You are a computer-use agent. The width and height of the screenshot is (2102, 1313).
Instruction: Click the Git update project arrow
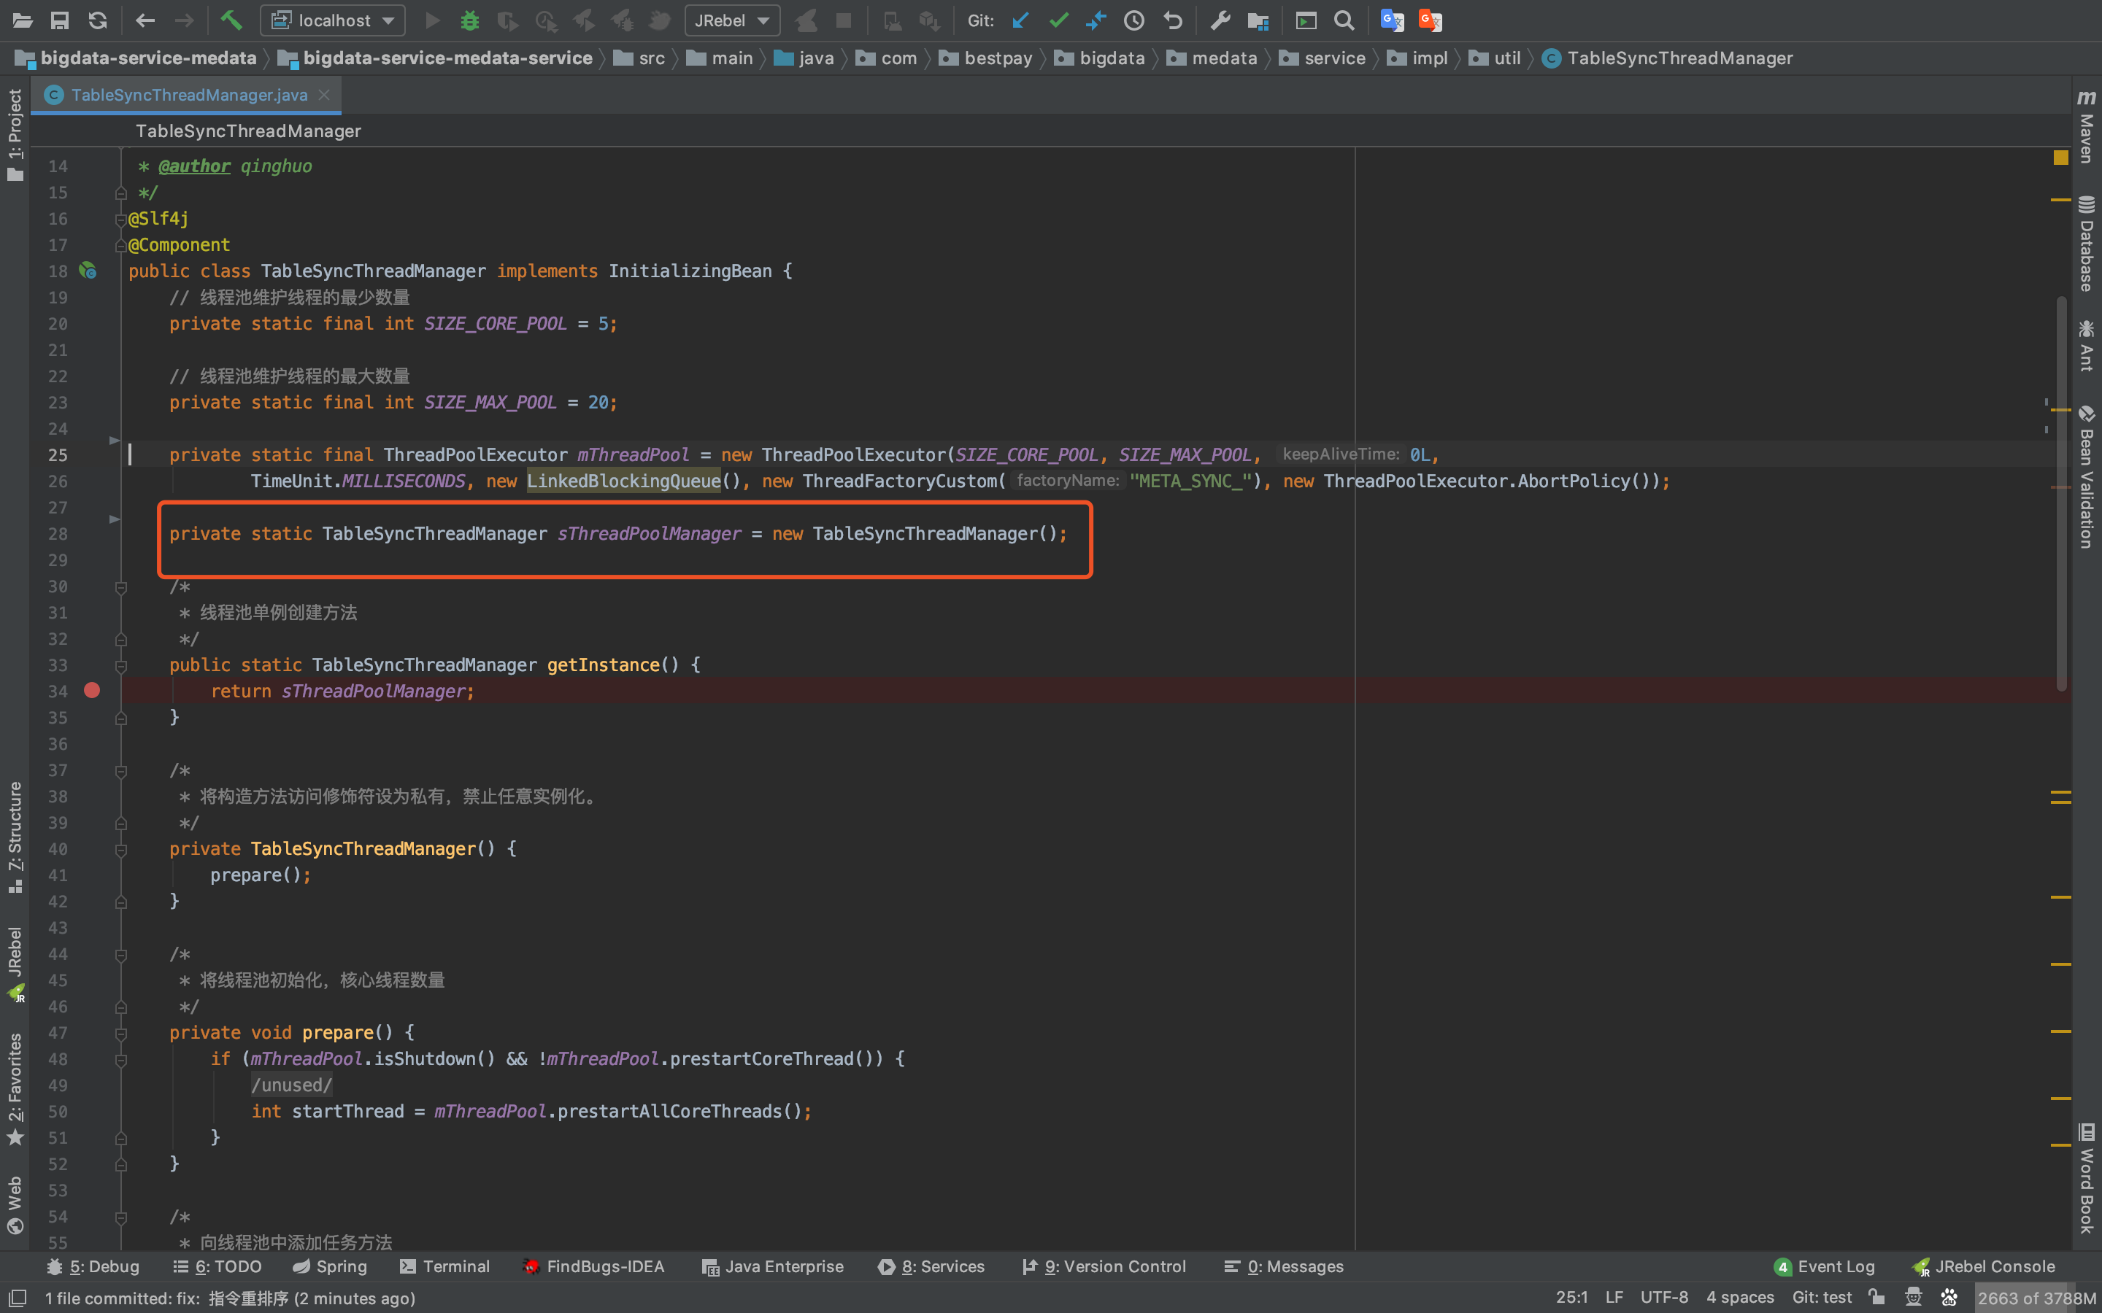(x=1020, y=20)
